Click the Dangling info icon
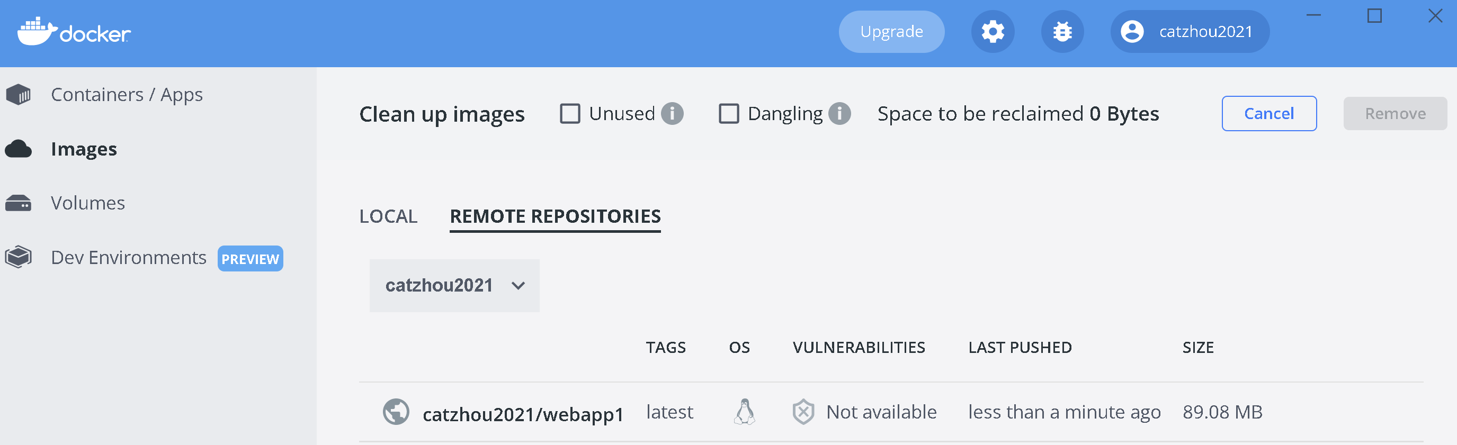Image resolution: width=1457 pixels, height=445 pixels. pos(839,114)
